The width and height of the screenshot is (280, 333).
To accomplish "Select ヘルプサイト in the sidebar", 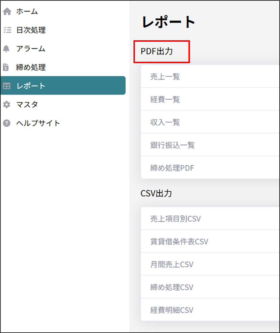I will click(38, 123).
